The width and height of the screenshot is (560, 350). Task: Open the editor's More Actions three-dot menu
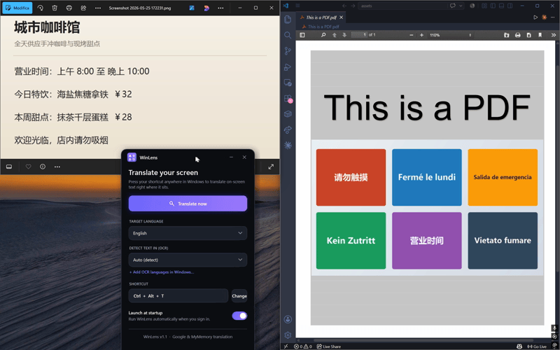pyautogui.click(x=553, y=17)
